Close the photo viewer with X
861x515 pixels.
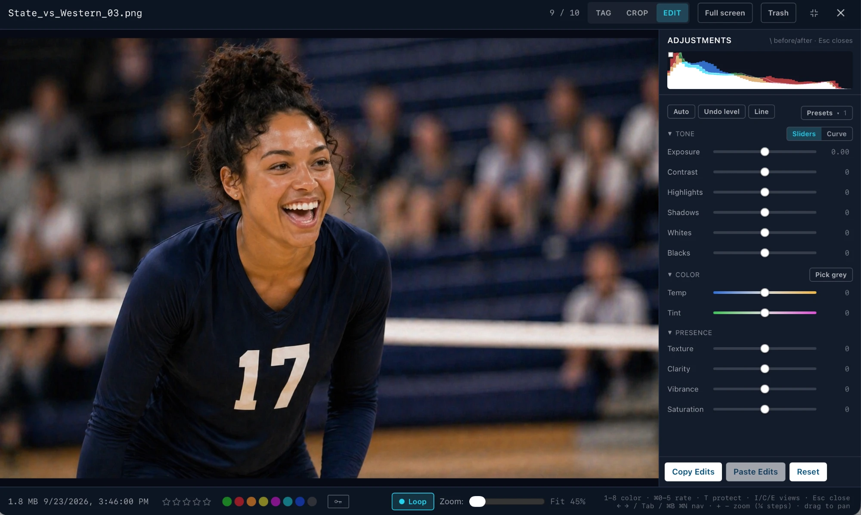coord(840,13)
